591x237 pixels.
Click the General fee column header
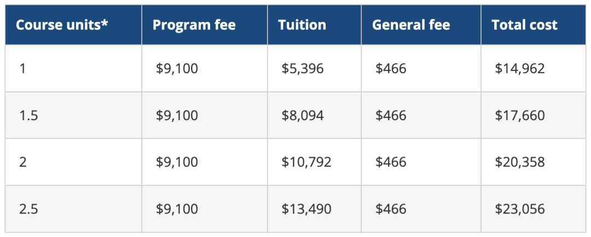(x=421, y=25)
